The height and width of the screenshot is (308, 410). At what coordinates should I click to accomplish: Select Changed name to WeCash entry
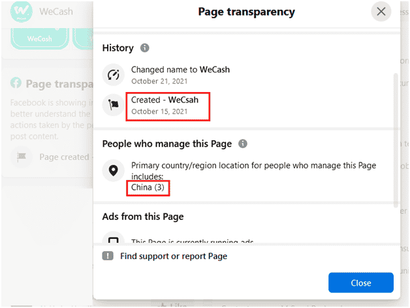pyautogui.click(x=180, y=75)
